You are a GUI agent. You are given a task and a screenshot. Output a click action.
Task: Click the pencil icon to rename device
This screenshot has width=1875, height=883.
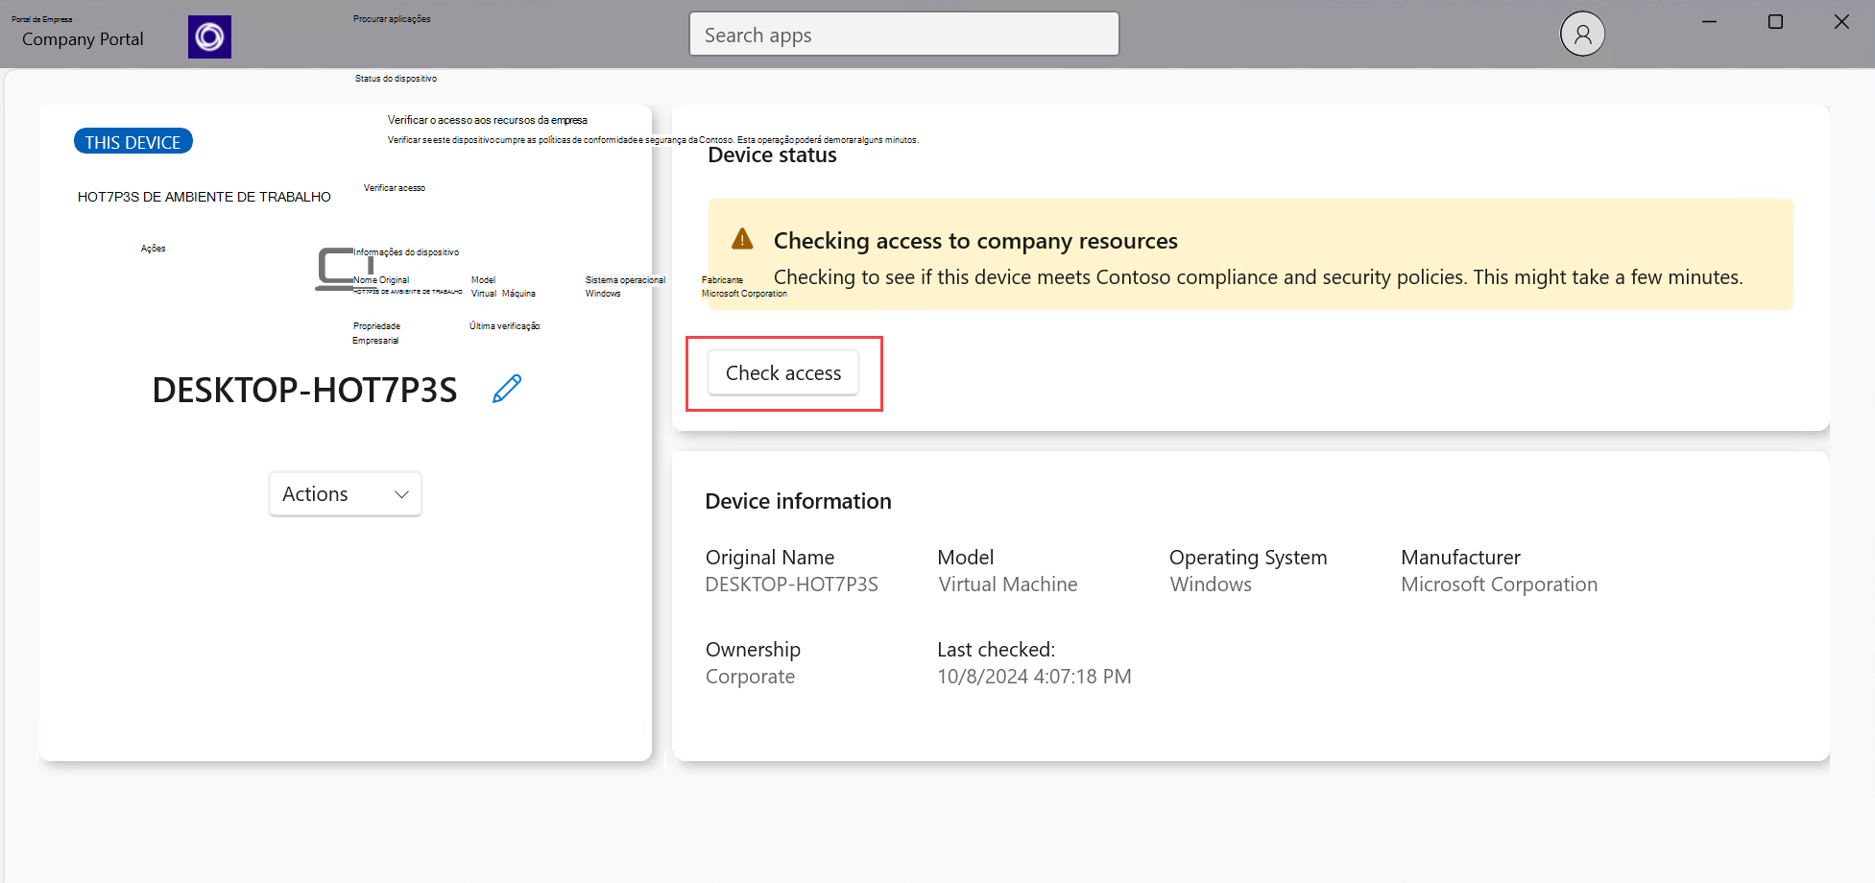pyautogui.click(x=507, y=389)
